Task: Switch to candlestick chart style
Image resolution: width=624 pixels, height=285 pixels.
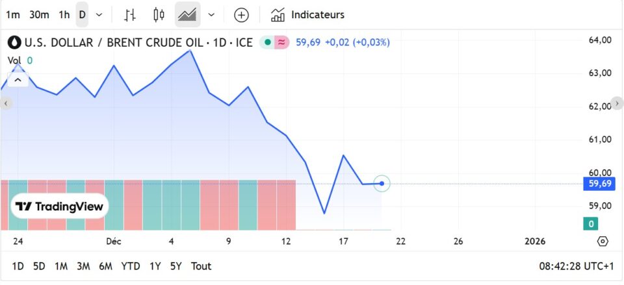Action: [x=159, y=14]
